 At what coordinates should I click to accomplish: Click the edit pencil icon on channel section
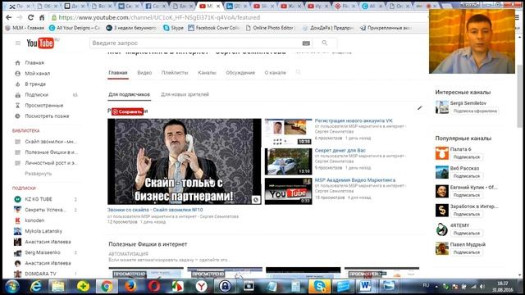419,107
